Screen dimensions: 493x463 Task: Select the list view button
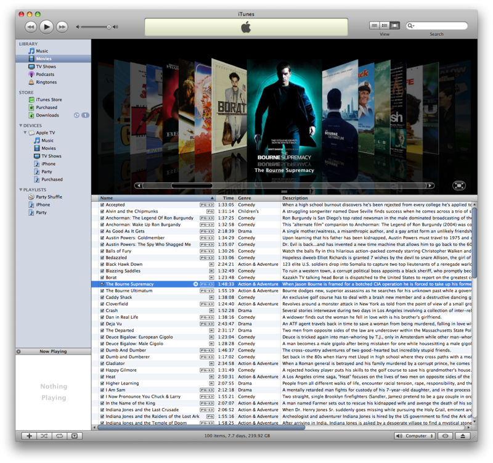click(x=374, y=25)
